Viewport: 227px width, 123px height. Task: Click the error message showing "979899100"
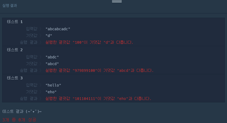[99, 70]
